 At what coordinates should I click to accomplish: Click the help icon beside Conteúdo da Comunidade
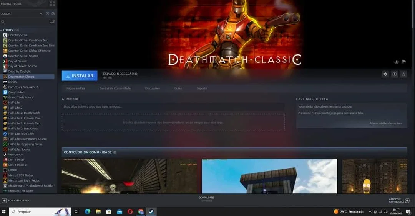point(115,152)
